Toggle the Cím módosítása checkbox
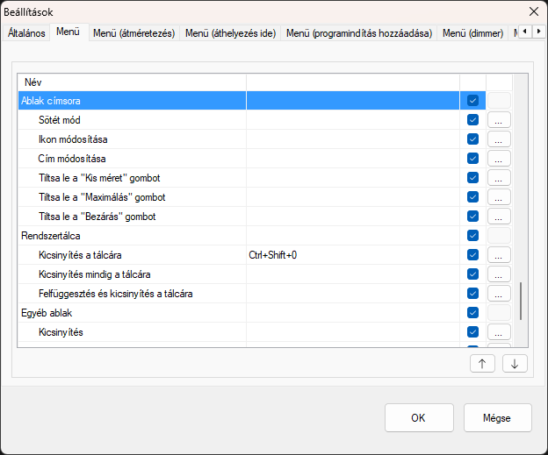Image resolution: width=548 pixels, height=455 pixels. pos(472,159)
